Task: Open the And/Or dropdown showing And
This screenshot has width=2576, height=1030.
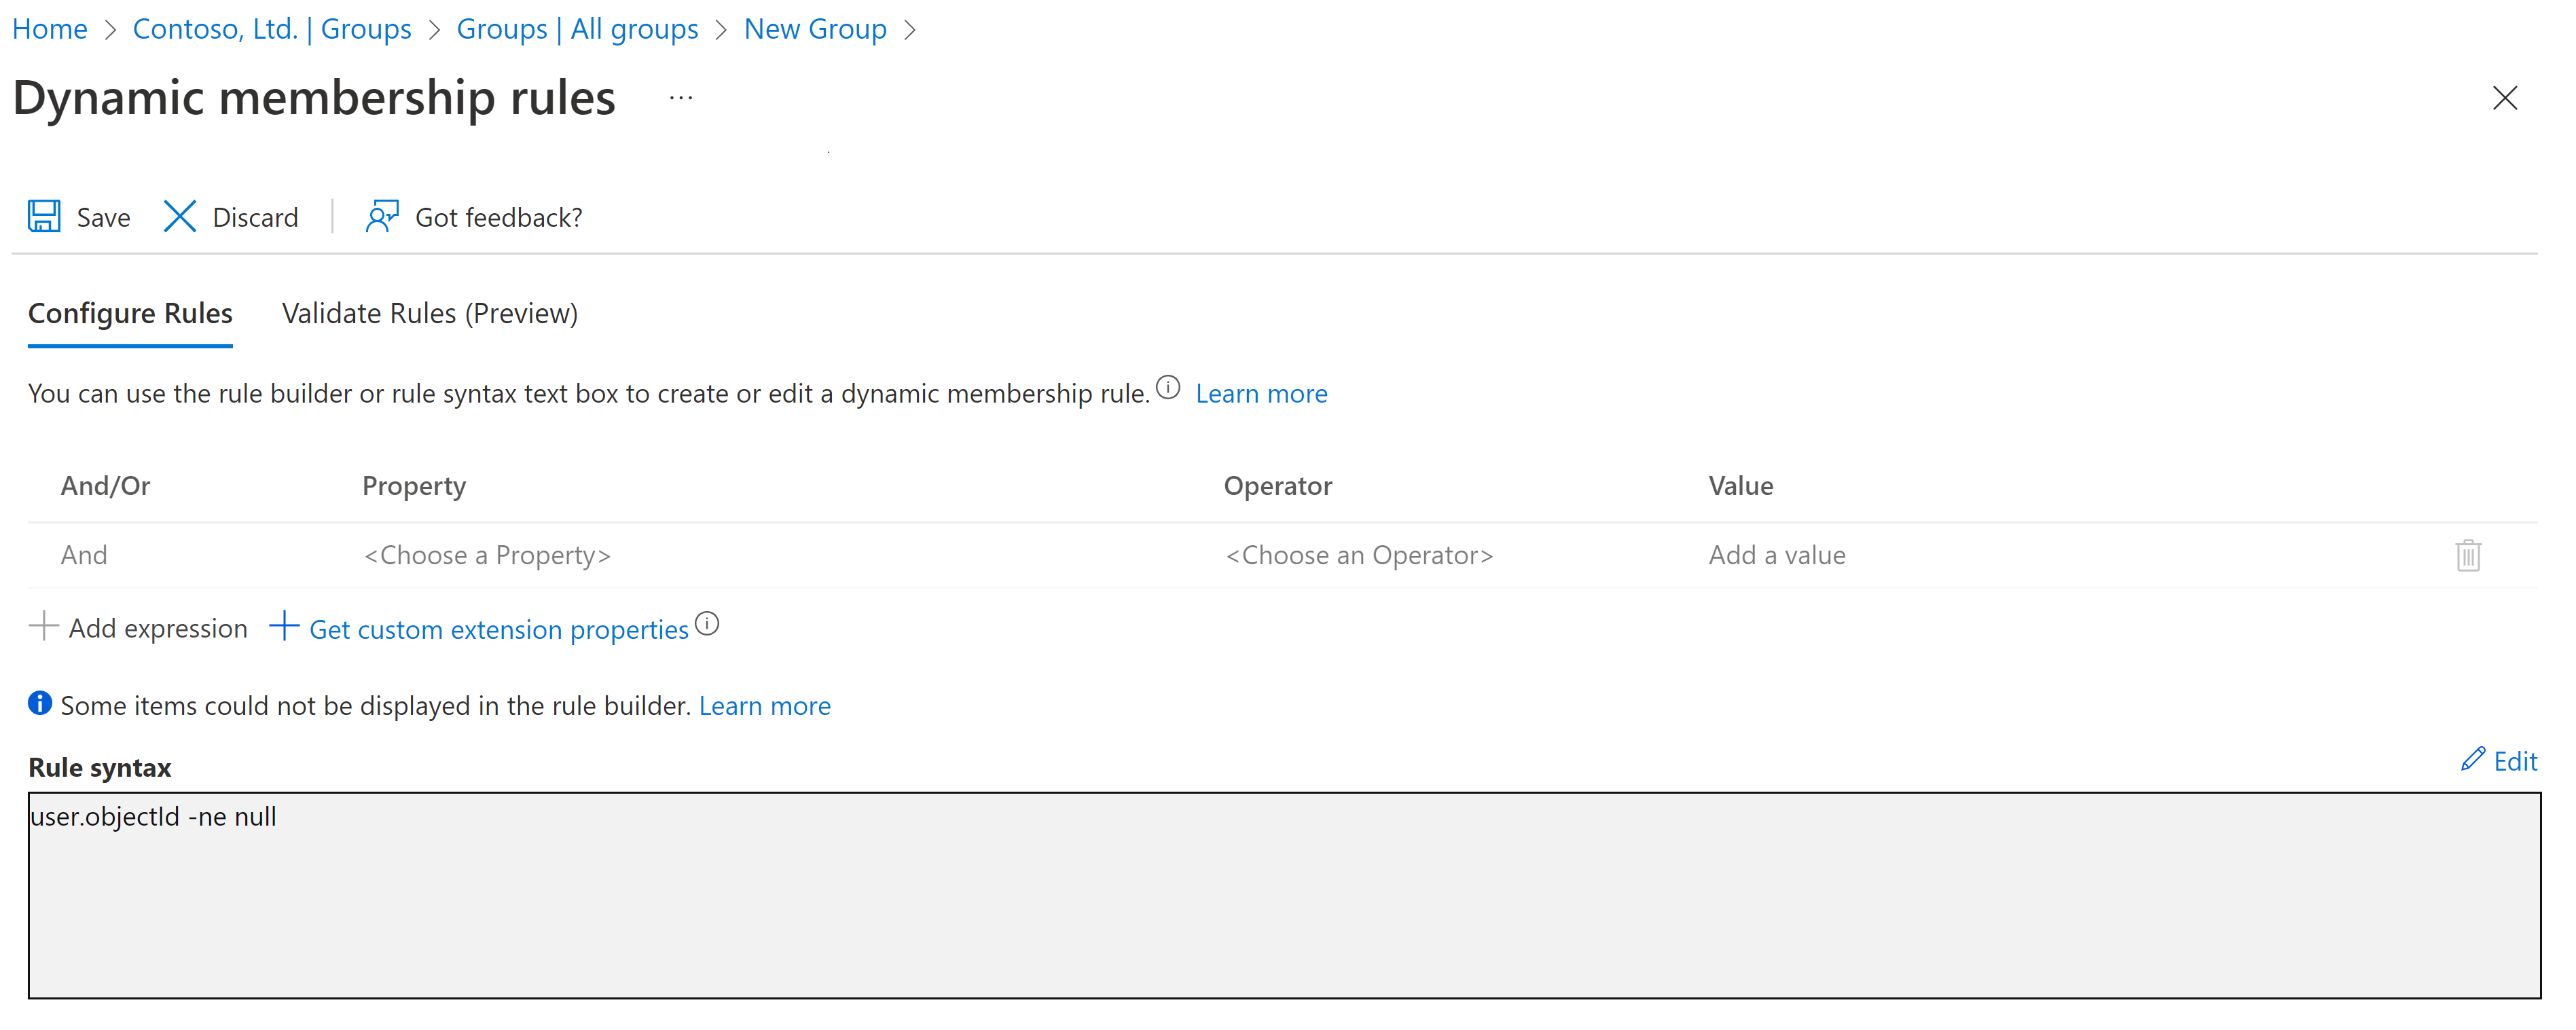Action: tap(84, 555)
